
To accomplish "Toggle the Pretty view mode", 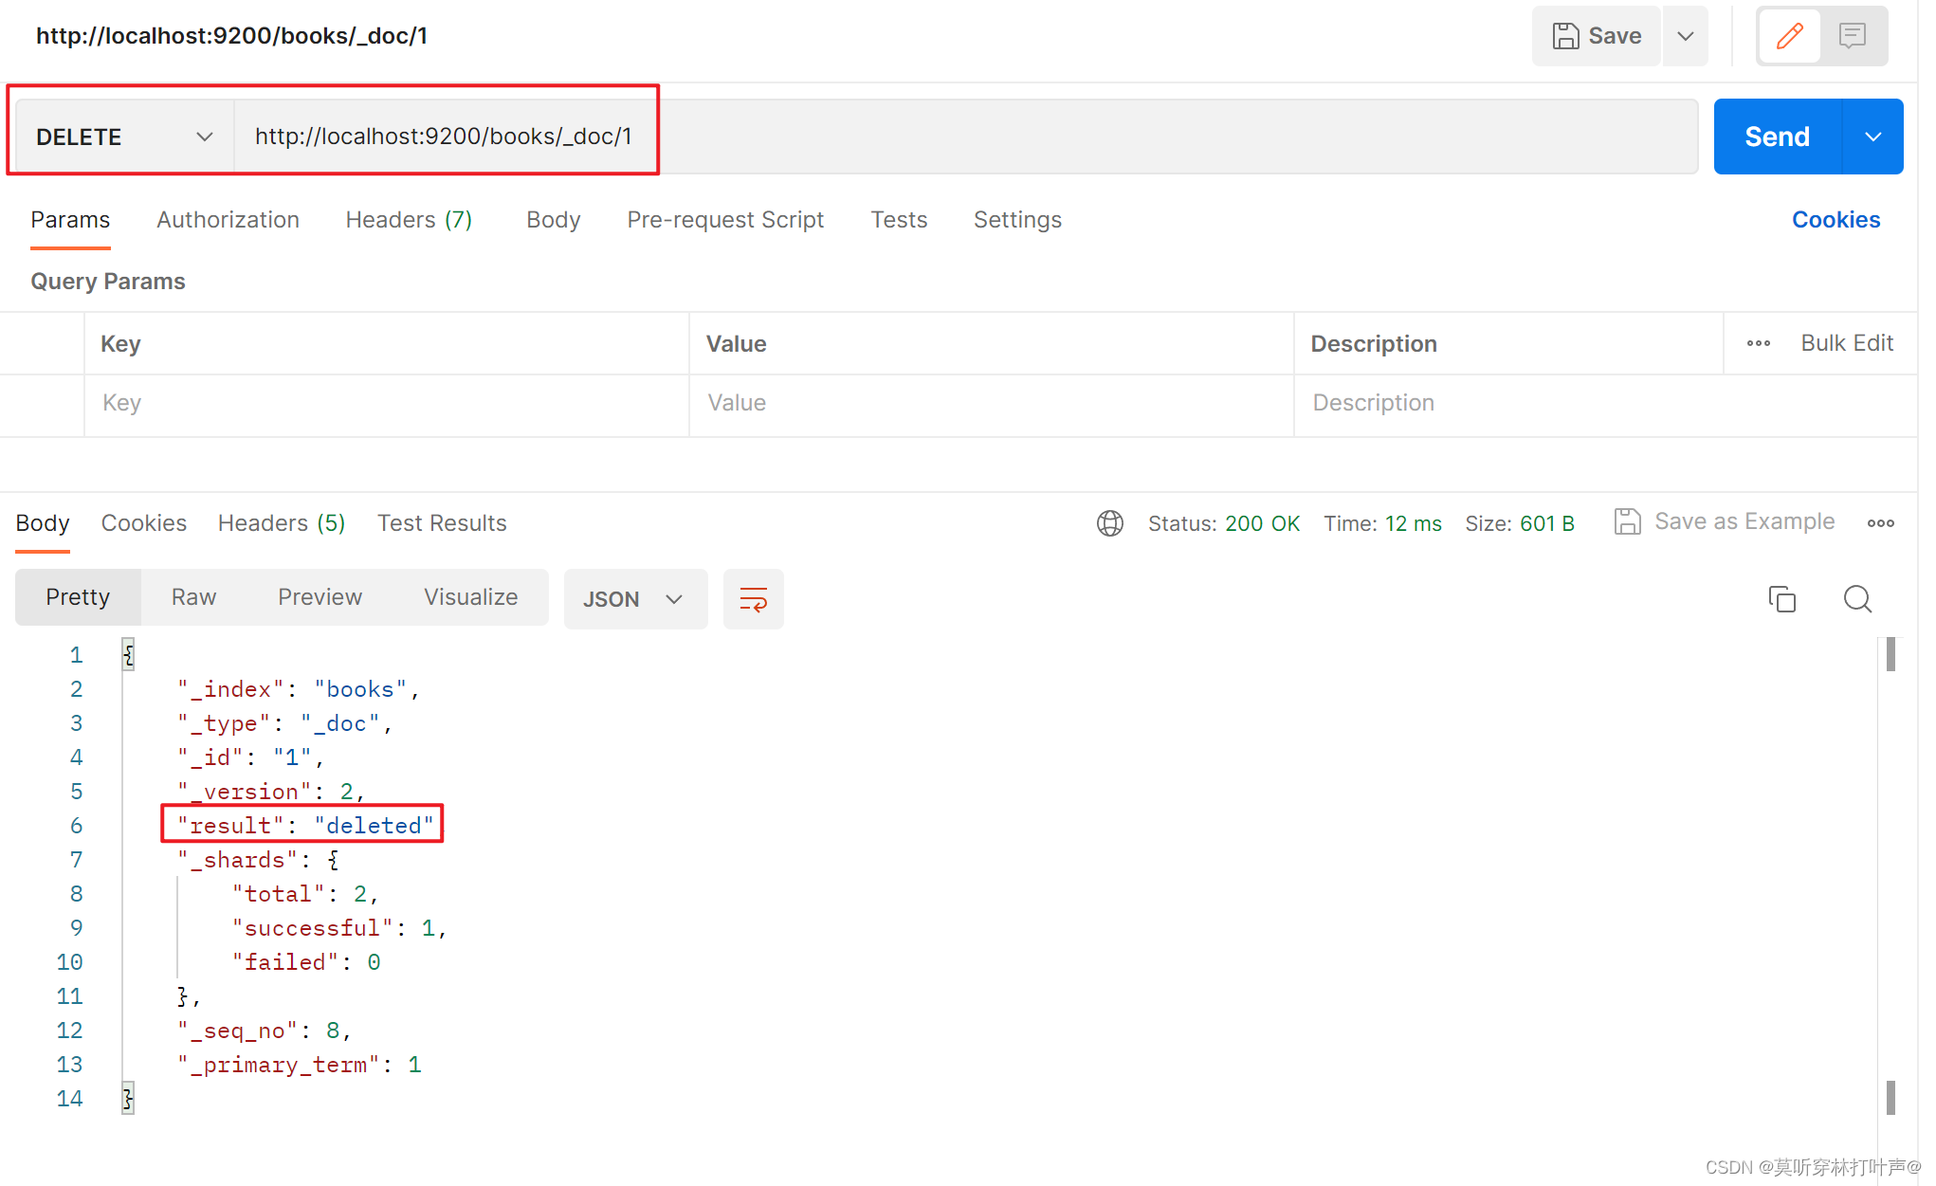I will click(x=76, y=597).
